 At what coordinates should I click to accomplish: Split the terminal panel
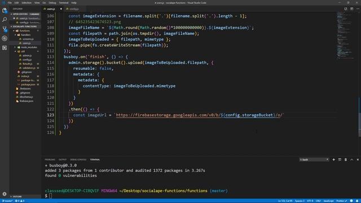click(x=340, y=160)
